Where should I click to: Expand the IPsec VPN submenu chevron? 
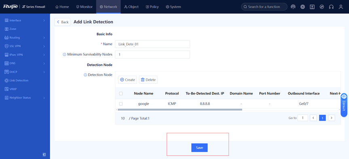44,54
